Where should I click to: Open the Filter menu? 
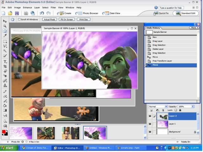53,7
